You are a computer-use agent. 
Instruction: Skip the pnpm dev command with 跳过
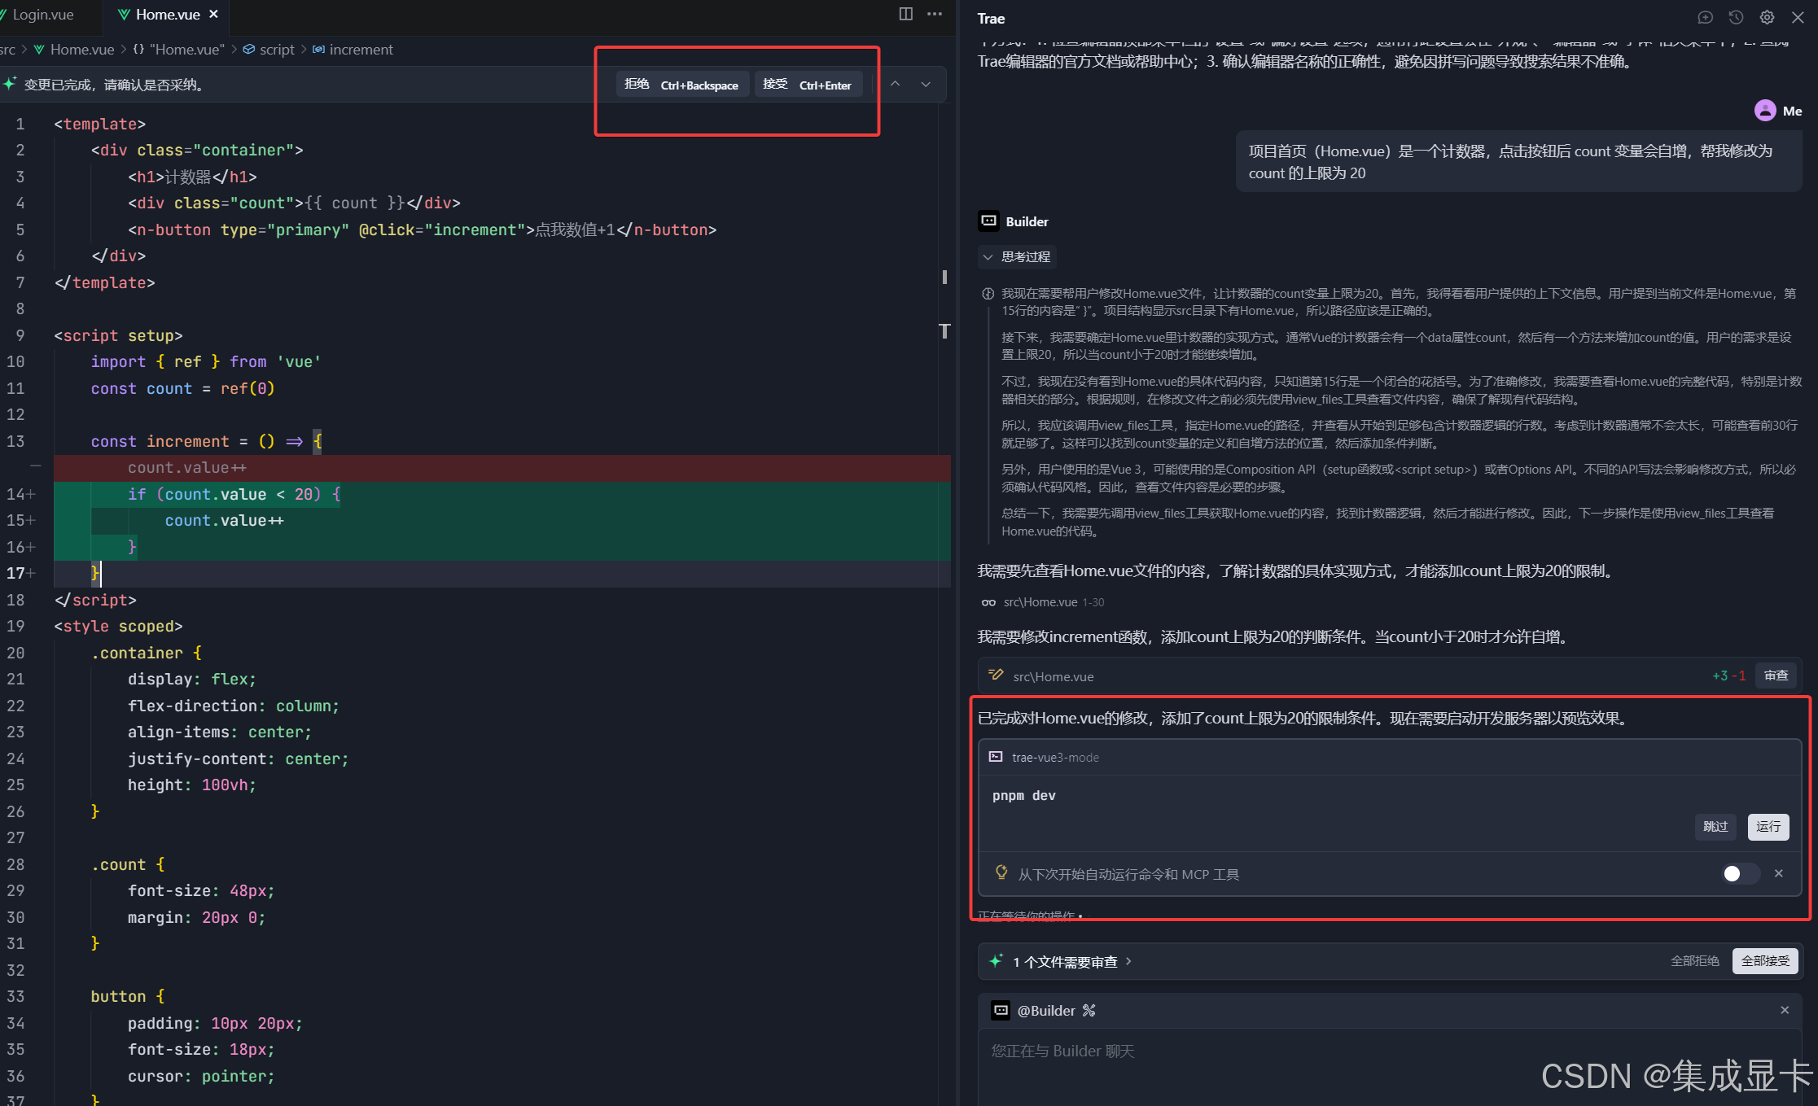coord(1715,826)
